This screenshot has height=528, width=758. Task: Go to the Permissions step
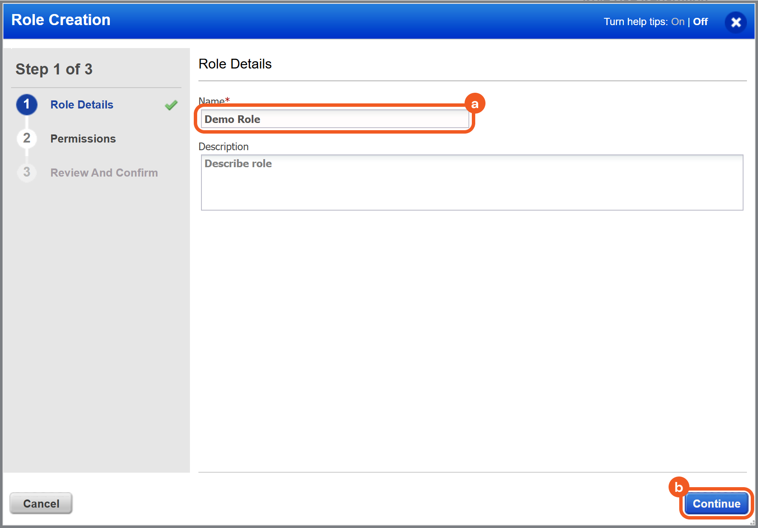[83, 139]
